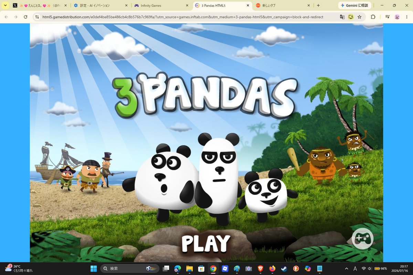Image resolution: width=413 pixels, height=275 pixels.
Task: Switch to the Infinity Games tab
Action: [161, 5]
